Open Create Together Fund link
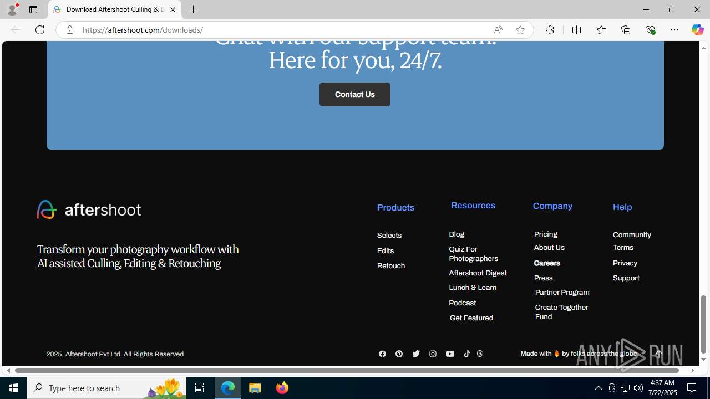This screenshot has width=710, height=399. [x=561, y=312]
